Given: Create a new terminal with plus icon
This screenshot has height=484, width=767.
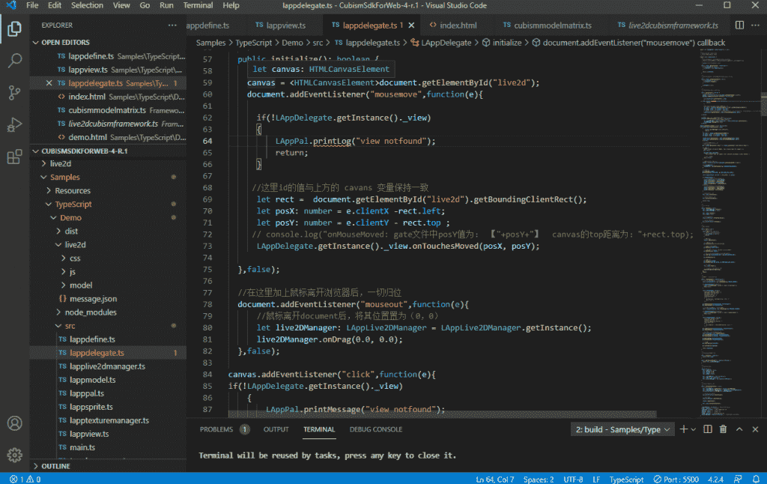Looking at the screenshot, I should [x=683, y=429].
